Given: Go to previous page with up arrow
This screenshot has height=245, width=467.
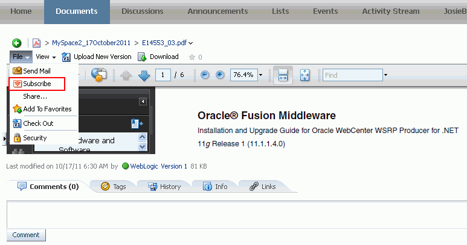Looking at the screenshot, I should click(126, 75).
